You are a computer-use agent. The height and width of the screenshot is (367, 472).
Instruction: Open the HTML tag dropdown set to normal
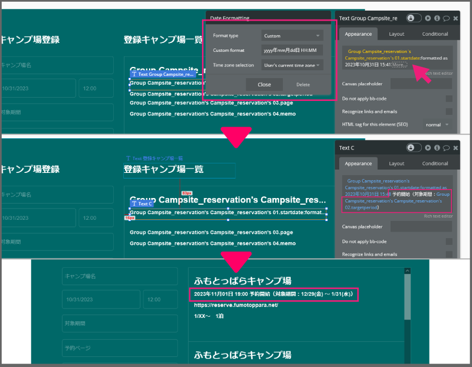point(437,124)
